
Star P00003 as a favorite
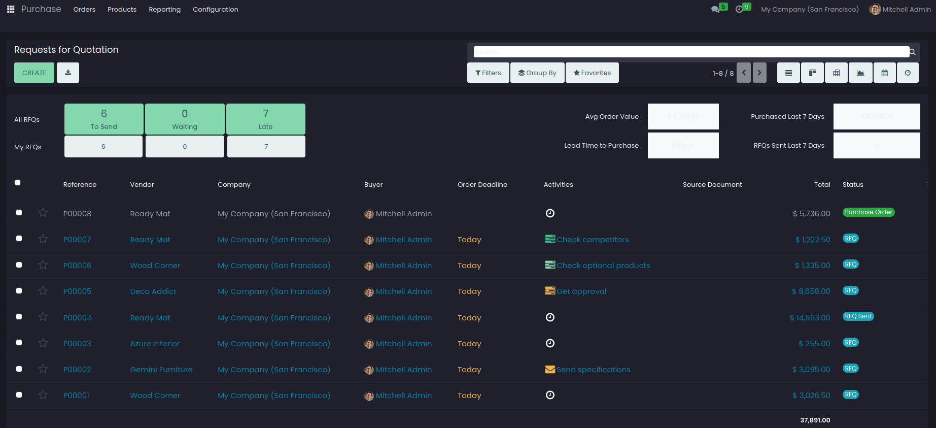[43, 343]
